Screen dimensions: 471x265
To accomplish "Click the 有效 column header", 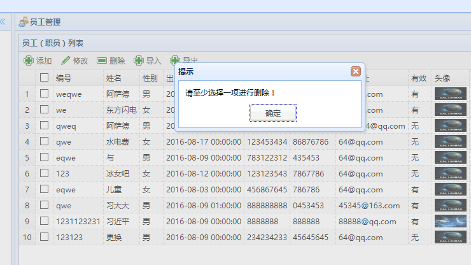I will (418, 78).
